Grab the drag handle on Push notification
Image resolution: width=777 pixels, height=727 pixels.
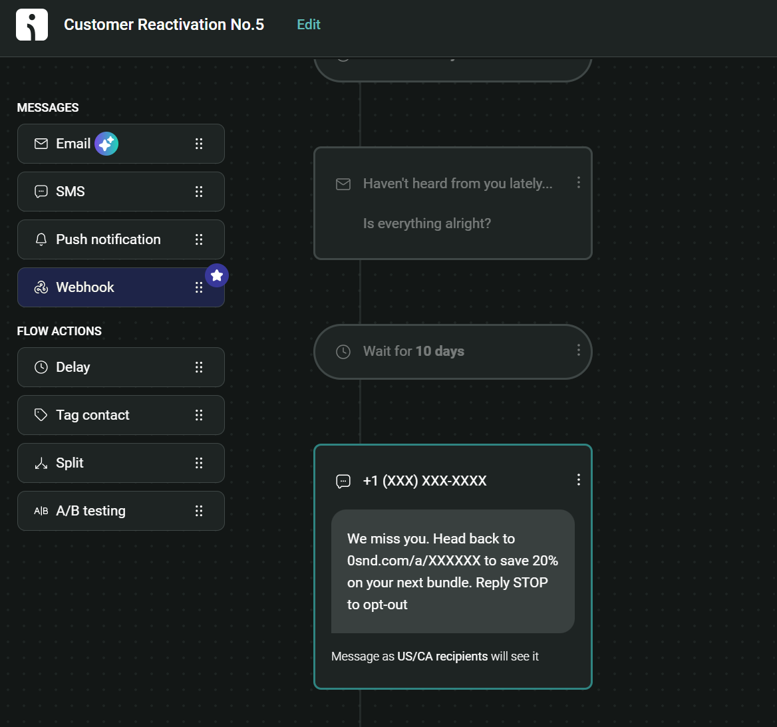click(x=199, y=239)
